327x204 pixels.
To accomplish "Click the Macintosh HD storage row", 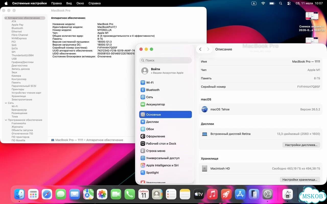I will click(x=261, y=169).
